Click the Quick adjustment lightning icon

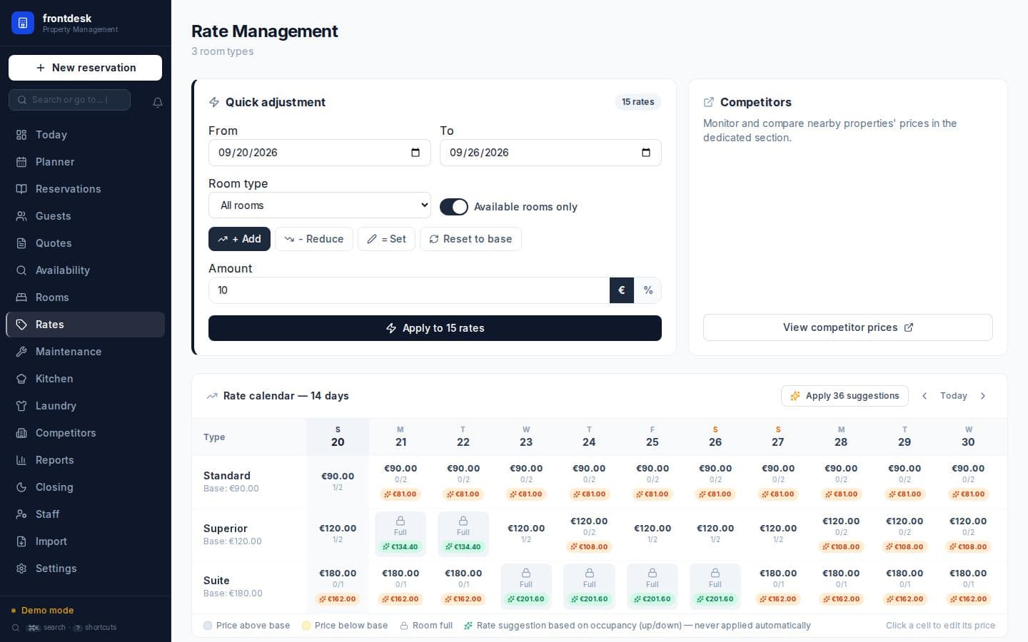coord(214,102)
